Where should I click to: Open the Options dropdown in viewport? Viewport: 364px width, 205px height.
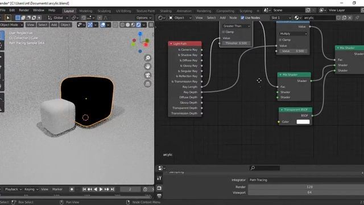click(x=144, y=18)
